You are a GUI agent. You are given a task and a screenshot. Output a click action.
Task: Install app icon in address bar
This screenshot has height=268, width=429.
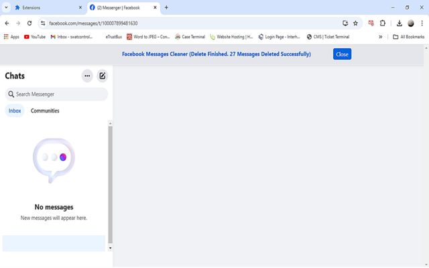(345, 23)
